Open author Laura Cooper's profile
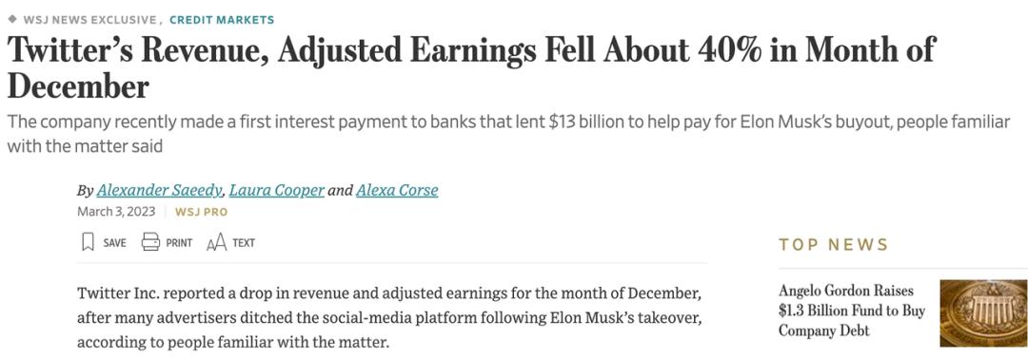Viewport: 1028px width, 358px height. coord(277,191)
